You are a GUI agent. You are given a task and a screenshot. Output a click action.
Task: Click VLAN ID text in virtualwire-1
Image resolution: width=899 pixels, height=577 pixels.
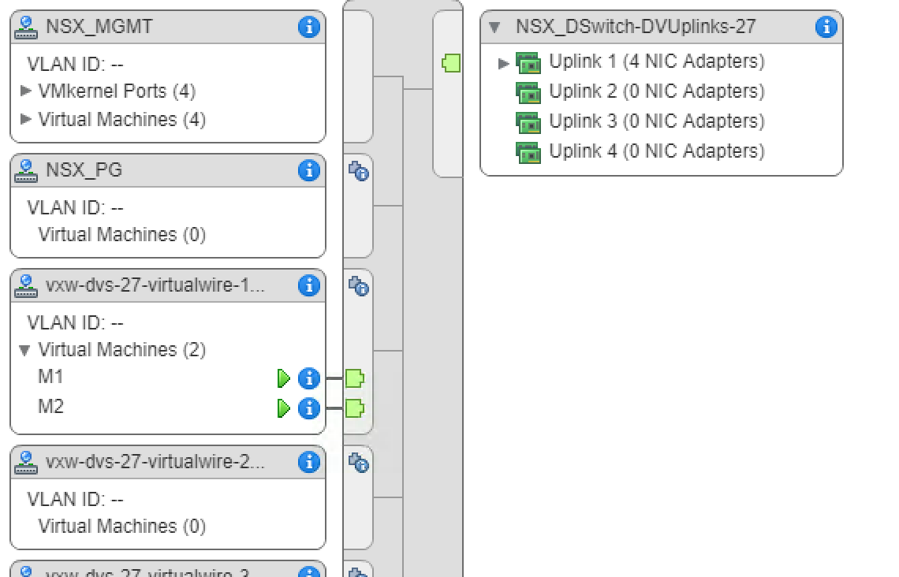(75, 322)
